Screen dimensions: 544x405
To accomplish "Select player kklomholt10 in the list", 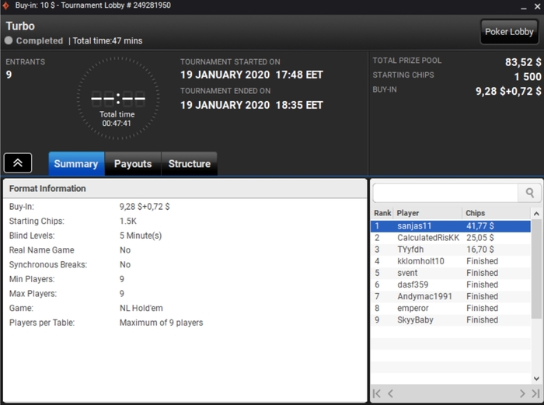I will pyautogui.click(x=451, y=261).
